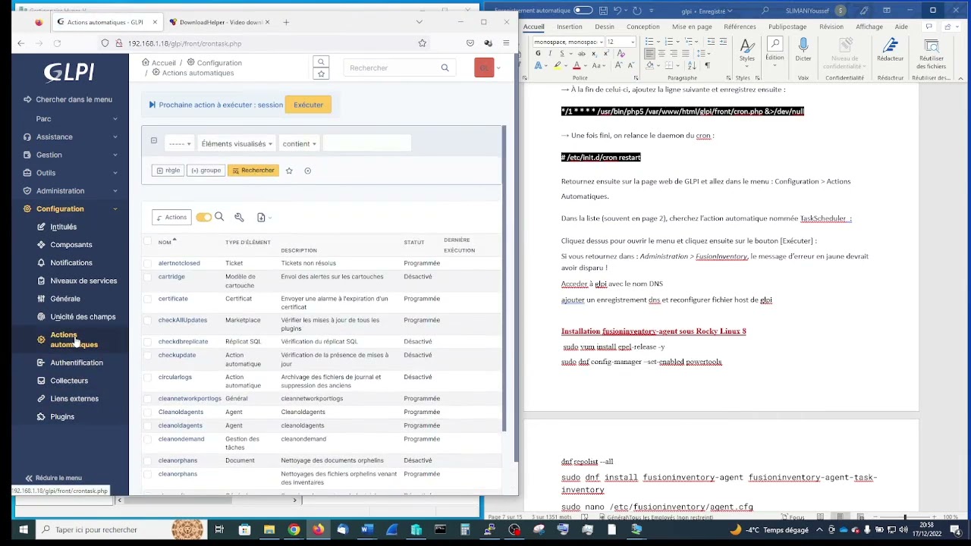971x546 pixels.
Task: Click the Exécuter button
Action: (308, 105)
